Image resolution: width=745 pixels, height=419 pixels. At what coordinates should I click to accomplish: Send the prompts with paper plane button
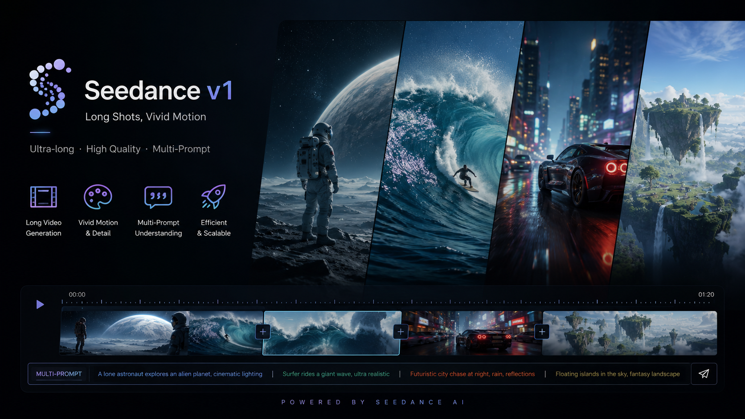704,374
